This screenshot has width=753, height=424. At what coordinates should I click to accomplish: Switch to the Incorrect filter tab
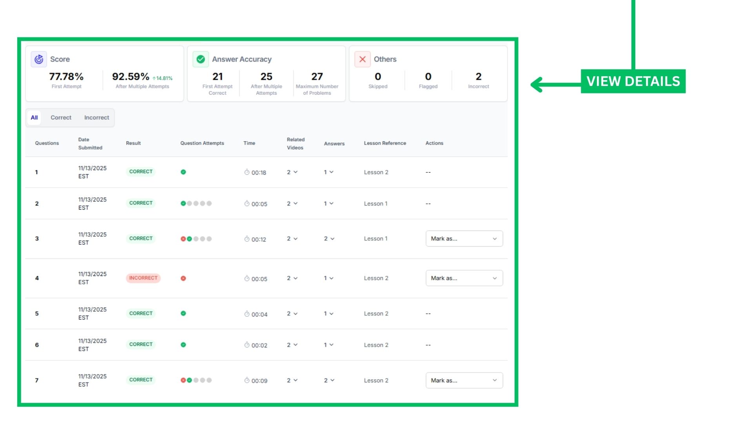[96, 117]
